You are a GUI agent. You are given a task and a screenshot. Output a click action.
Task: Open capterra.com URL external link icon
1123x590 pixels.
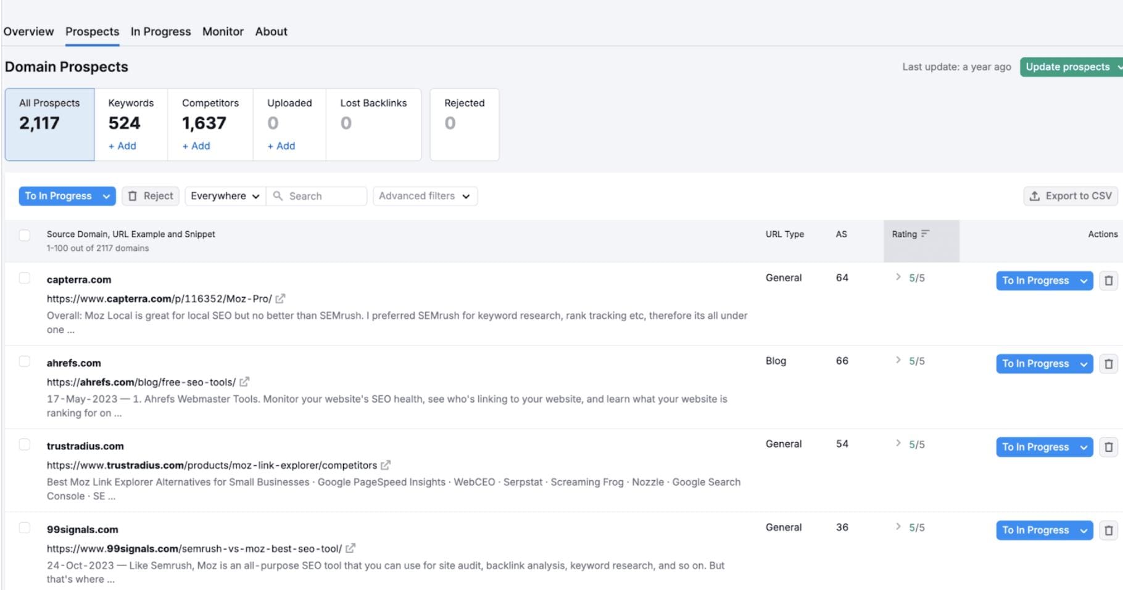click(280, 298)
